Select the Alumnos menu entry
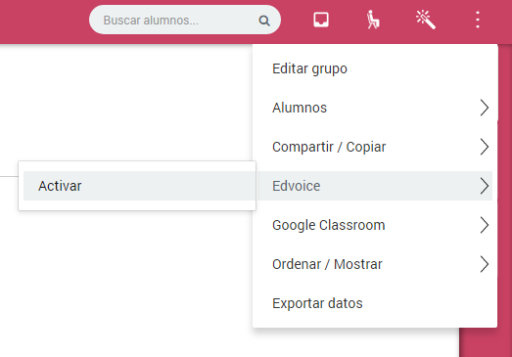Image resolution: width=512 pixels, height=357 pixels. (375, 108)
